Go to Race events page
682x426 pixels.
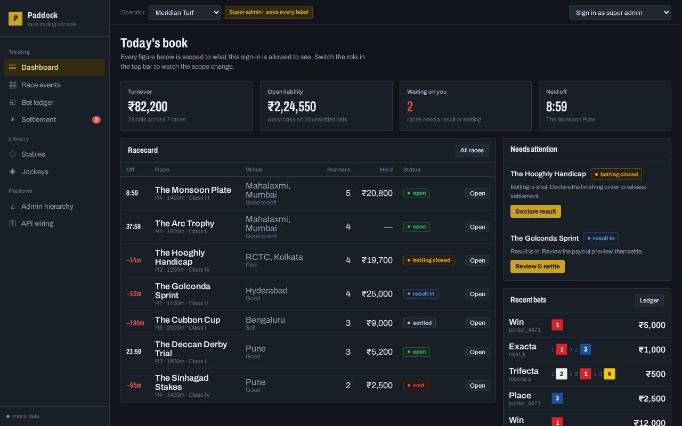tap(54, 85)
